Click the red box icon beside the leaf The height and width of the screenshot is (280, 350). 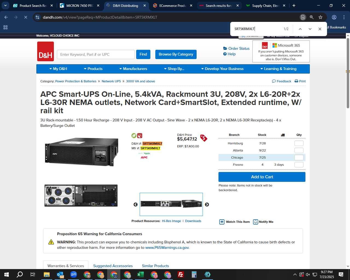[x=140, y=136]
